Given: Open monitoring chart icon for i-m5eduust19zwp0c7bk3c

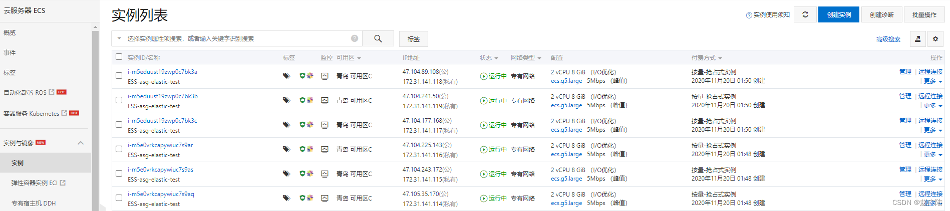Looking at the screenshot, I should tap(325, 125).
